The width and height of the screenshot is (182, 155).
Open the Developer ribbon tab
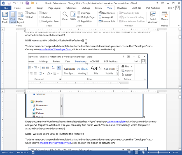click(122, 8)
